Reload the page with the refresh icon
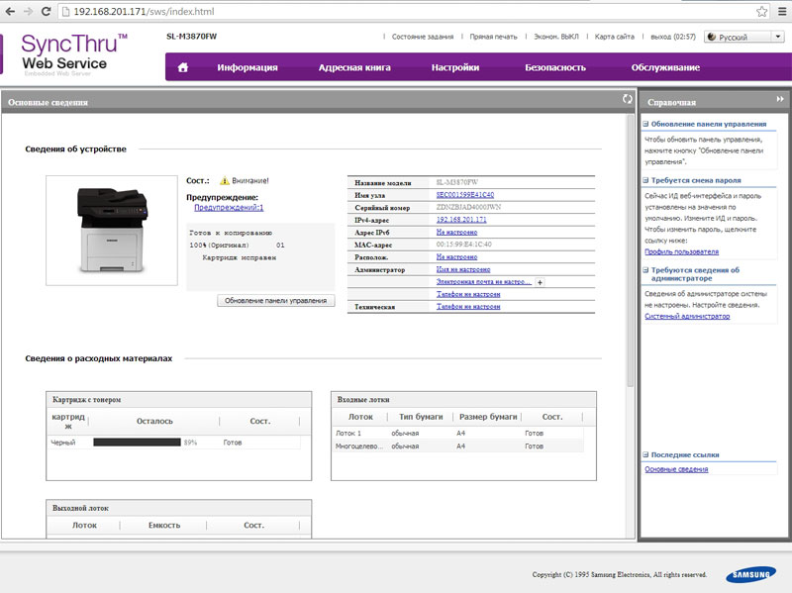 coord(46,11)
